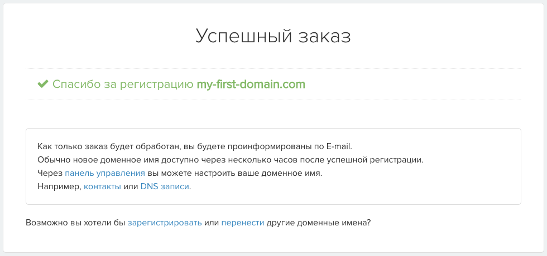Click или between контакты and DNS записи
The width and height of the screenshot is (547, 256).
[x=131, y=186]
